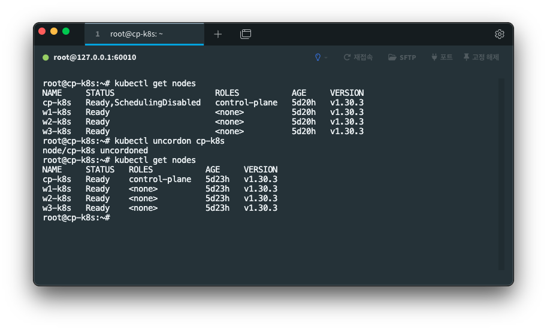Viewport: 547px width, 330px height.
Task: Click the first VERSION column header
Action: [x=347, y=93]
